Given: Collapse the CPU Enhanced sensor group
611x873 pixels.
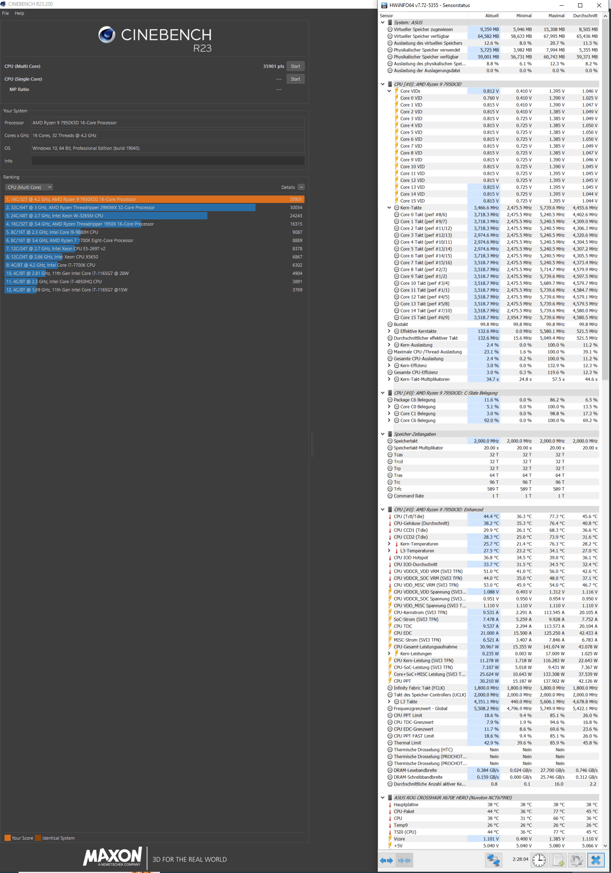Looking at the screenshot, I should pyautogui.click(x=383, y=510).
